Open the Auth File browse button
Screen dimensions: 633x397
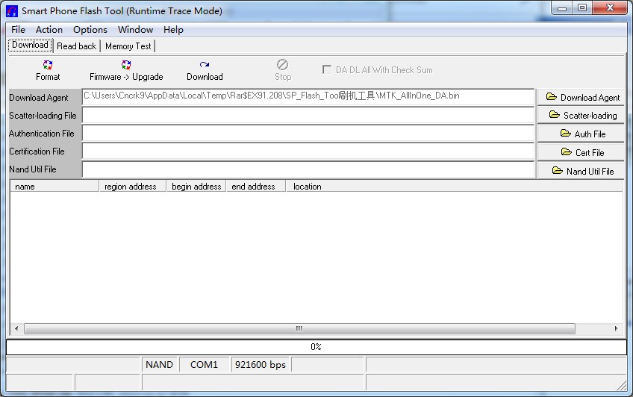(582, 134)
